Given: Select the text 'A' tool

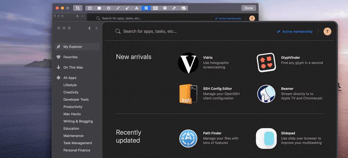Looking at the screenshot, I should point(137,8).
